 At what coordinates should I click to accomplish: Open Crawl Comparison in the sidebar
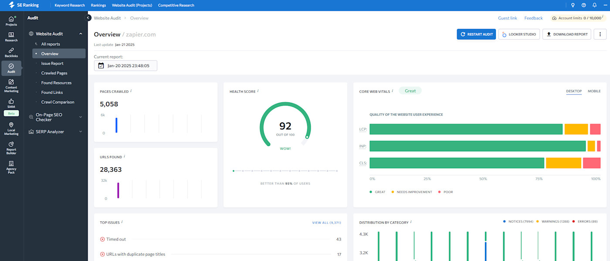click(x=58, y=102)
